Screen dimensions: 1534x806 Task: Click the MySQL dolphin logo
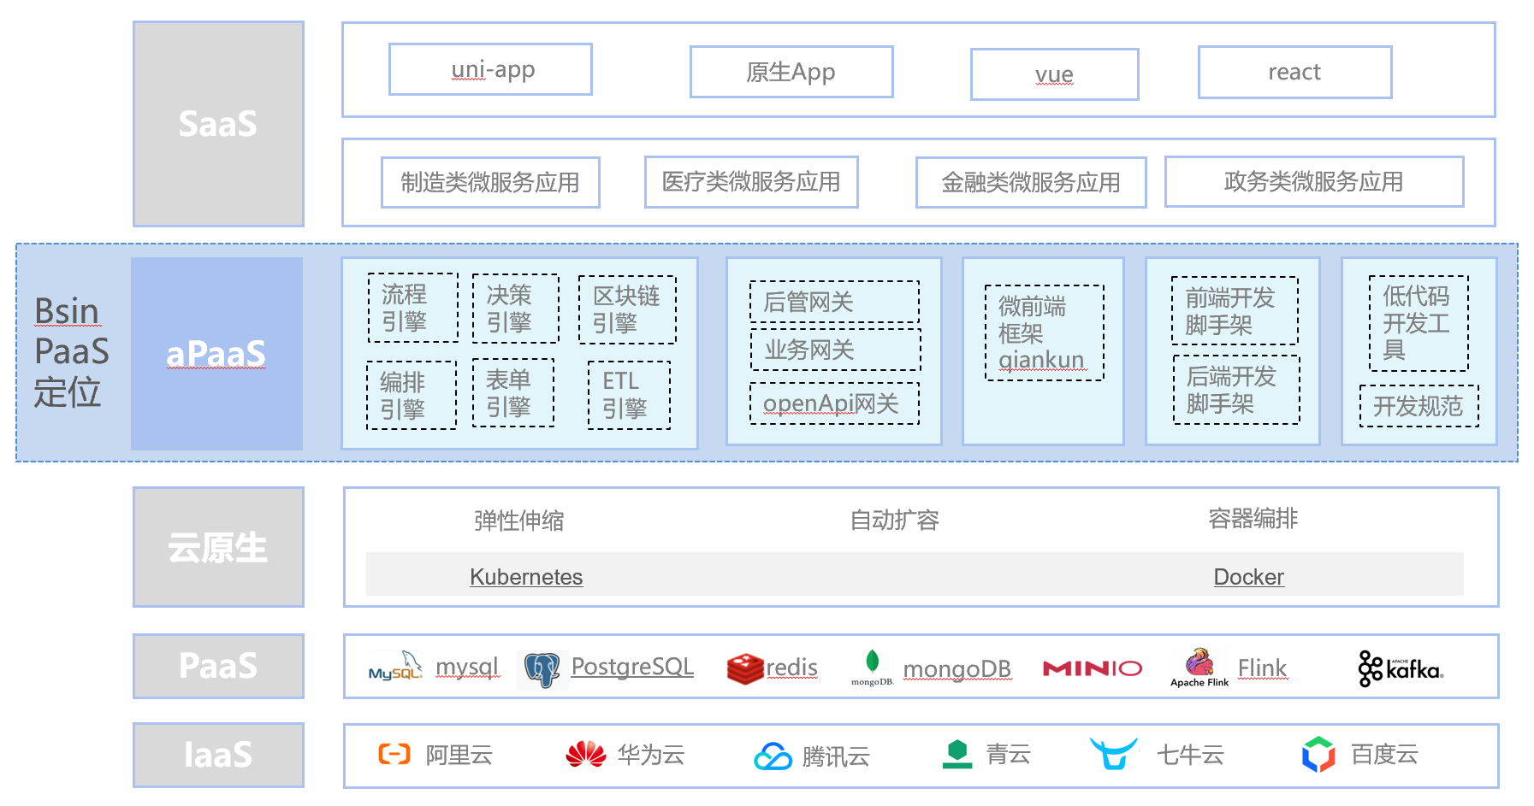point(395,667)
